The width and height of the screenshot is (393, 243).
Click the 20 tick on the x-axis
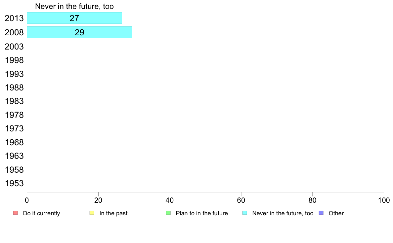click(x=98, y=200)
